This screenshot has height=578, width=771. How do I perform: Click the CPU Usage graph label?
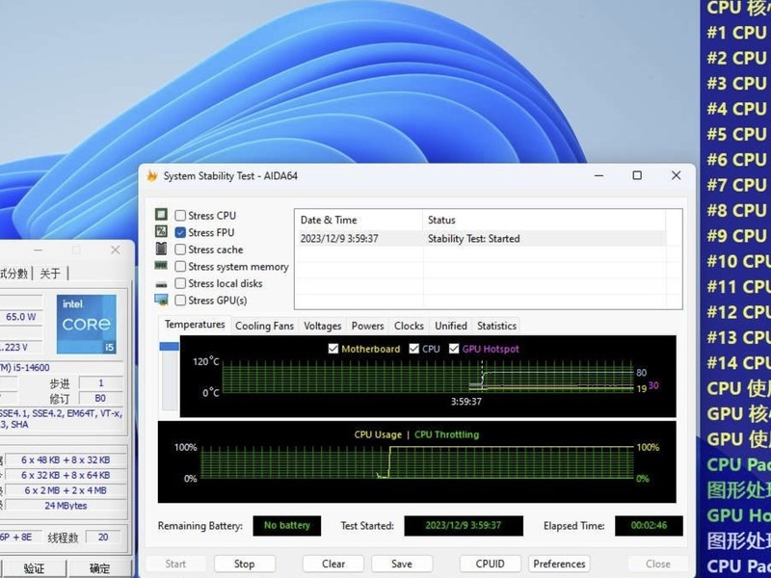[x=378, y=434]
